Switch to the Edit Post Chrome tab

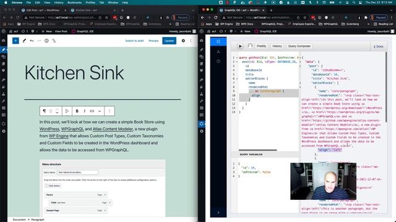[43, 10]
